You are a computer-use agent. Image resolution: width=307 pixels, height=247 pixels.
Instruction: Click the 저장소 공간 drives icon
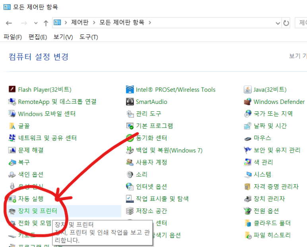pos(130,211)
